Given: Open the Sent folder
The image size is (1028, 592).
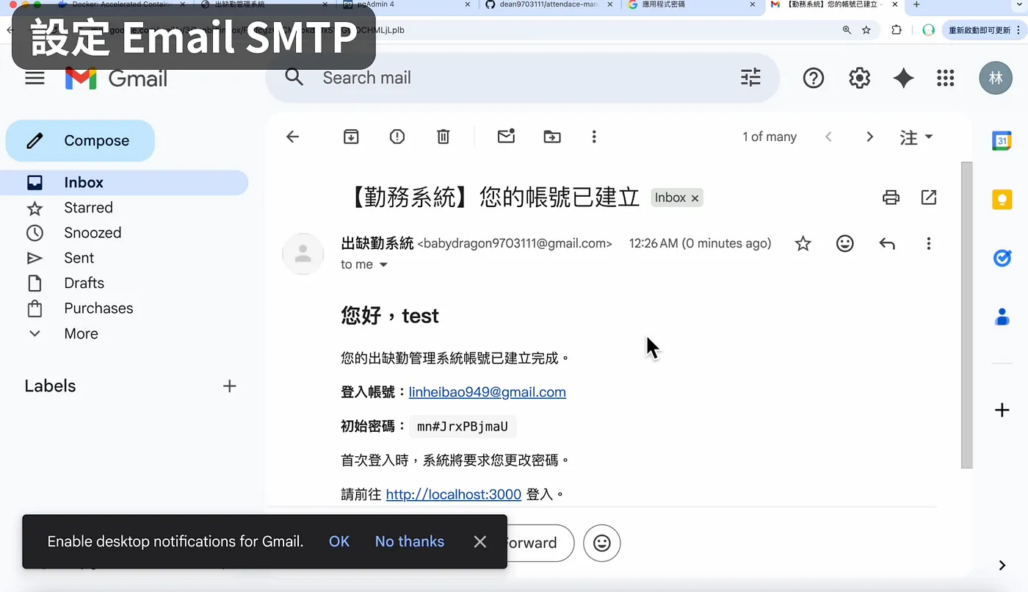Looking at the screenshot, I should click(79, 258).
